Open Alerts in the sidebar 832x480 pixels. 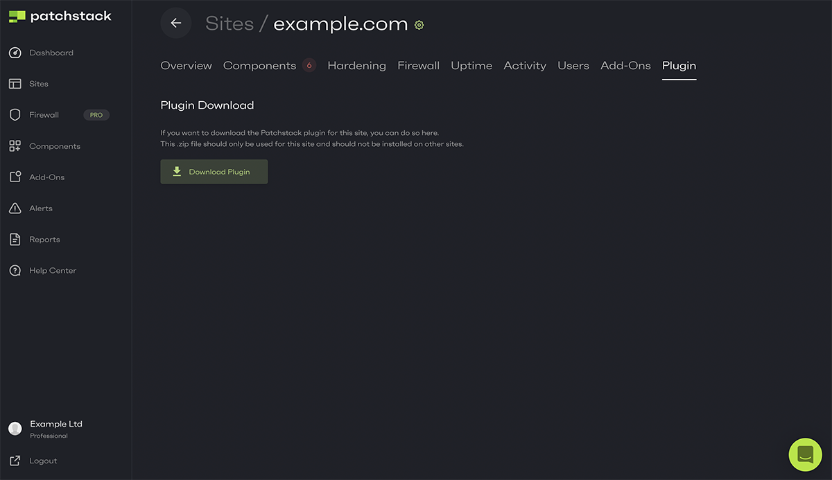[41, 208]
